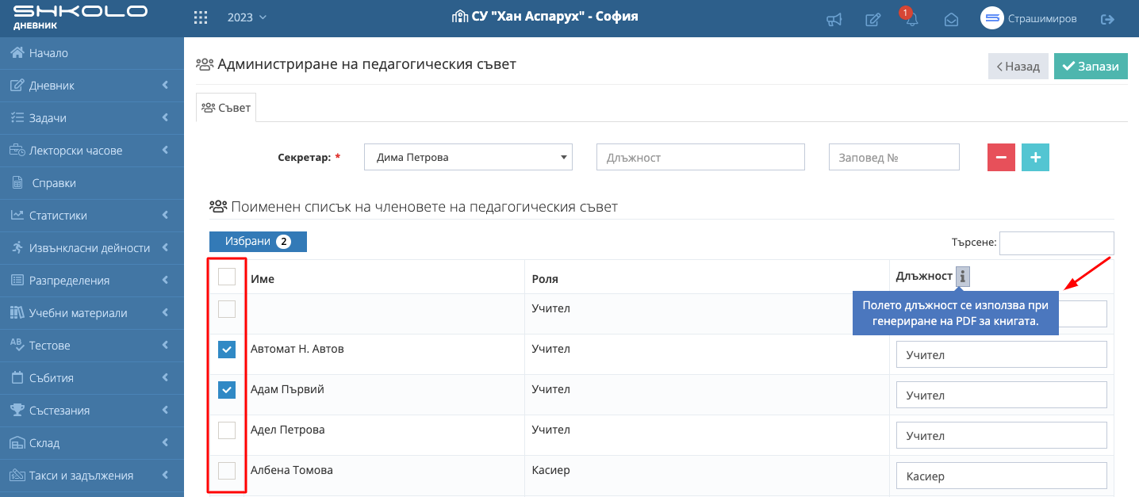Open the 2023 year dropdown
Screen dimensions: 1139x497
tap(247, 17)
